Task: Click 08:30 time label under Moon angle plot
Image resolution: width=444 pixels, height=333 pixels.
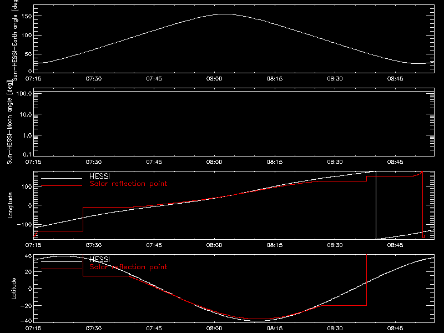Action: [x=335, y=162]
